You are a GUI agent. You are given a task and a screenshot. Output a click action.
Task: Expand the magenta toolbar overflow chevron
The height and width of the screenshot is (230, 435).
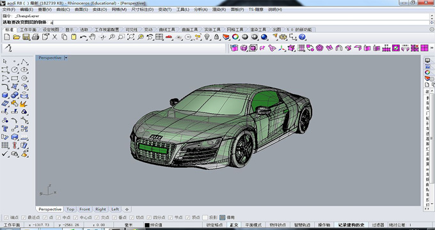coord(432,48)
